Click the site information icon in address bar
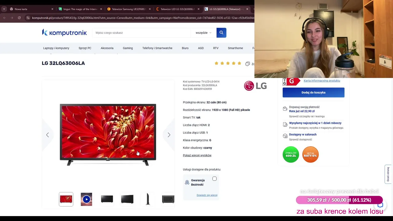The height and width of the screenshot is (221, 393). click(28, 18)
